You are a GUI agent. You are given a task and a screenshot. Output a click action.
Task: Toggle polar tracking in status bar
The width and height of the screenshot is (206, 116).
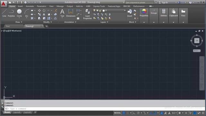tap(138, 113)
